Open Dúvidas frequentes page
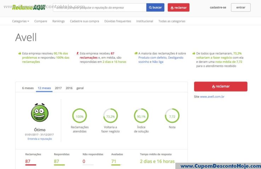261x169 pixels. tap(118, 21)
